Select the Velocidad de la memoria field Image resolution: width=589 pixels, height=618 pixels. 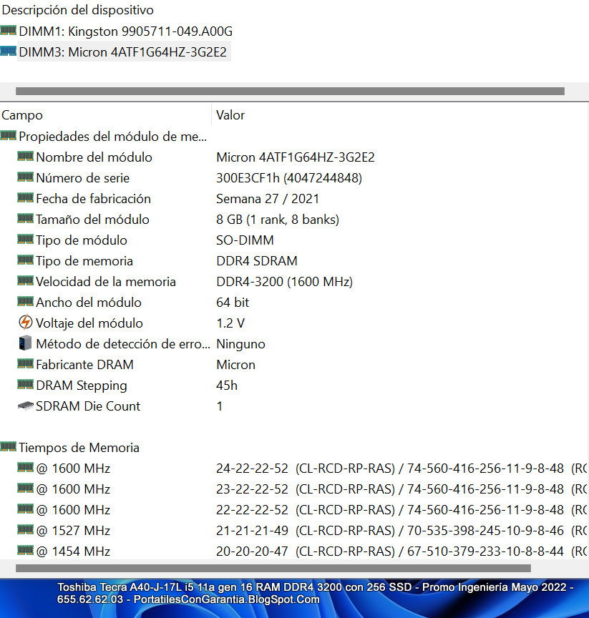coord(106,282)
